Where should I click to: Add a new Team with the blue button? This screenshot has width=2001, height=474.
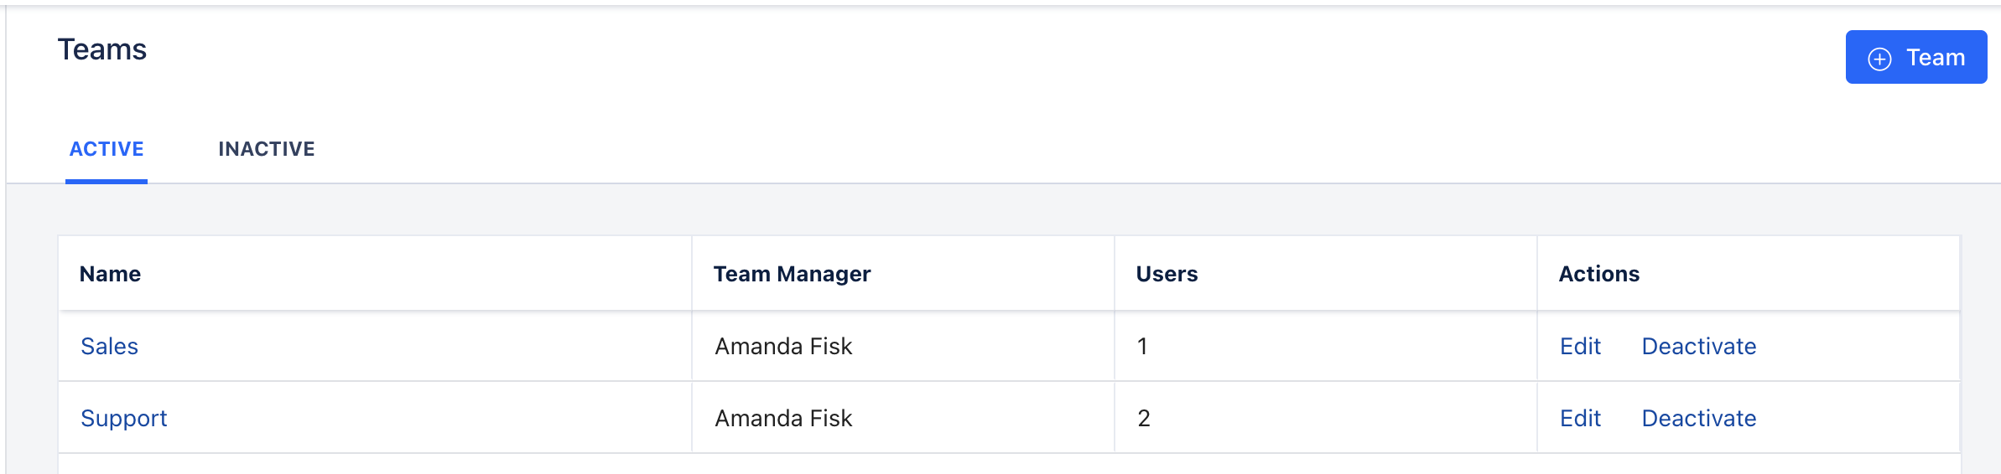1916,57
